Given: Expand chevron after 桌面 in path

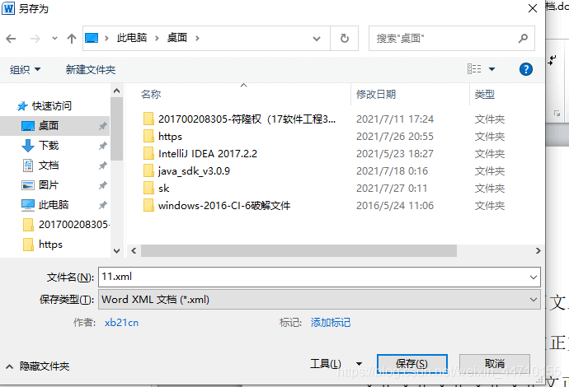Looking at the screenshot, I should (x=197, y=38).
